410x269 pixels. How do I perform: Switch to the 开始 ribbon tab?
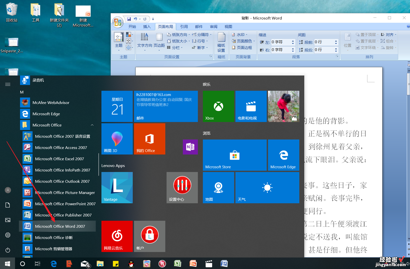pos(132,26)
